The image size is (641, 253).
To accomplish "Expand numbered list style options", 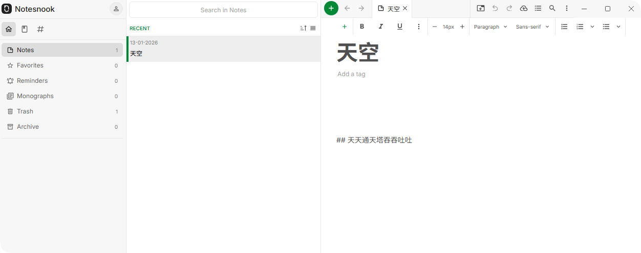I will coord(592,27).
